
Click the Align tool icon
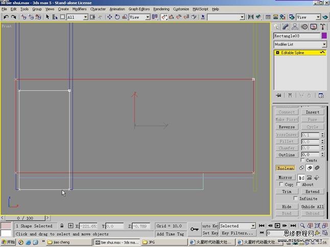[x=258, y=17]
